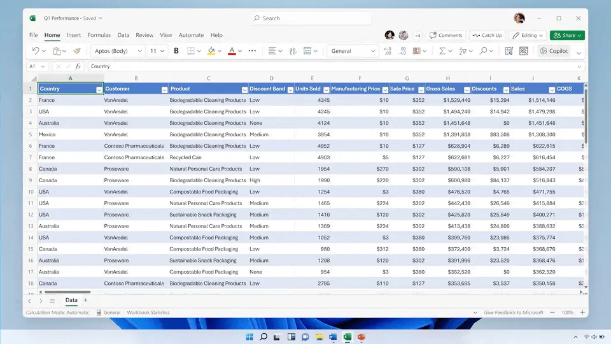Apply the yellow fill color
The image size is (611, 344).
(211, 51)
